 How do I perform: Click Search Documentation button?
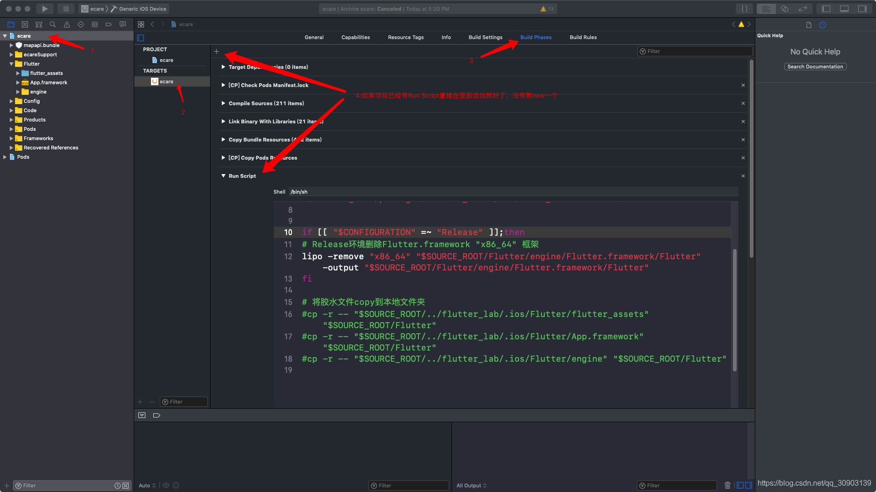coord(815,67)
